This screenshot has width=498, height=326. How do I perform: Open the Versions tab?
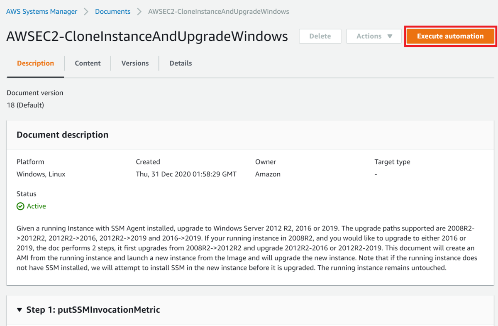135,63
